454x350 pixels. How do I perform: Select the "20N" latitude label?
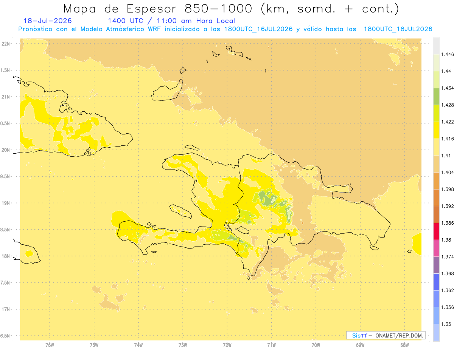tap(6, 150)
